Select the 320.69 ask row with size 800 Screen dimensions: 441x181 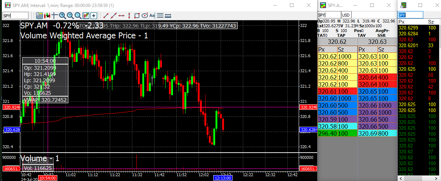(x=377, y=133)
